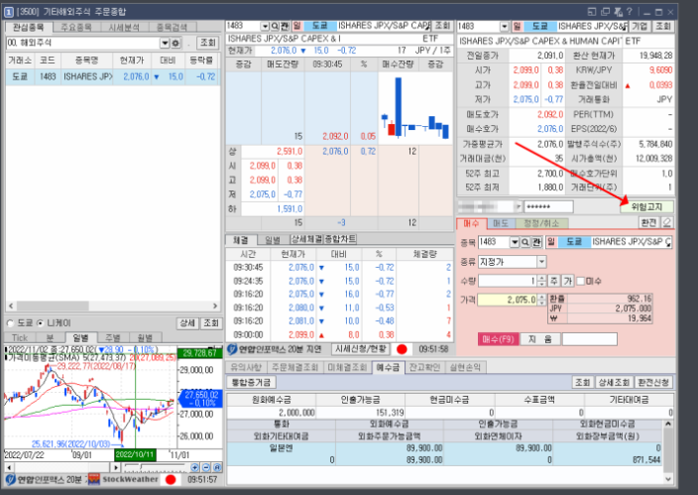
Task: Click the 위험고지 risk notice button
Action: [646, 206]
